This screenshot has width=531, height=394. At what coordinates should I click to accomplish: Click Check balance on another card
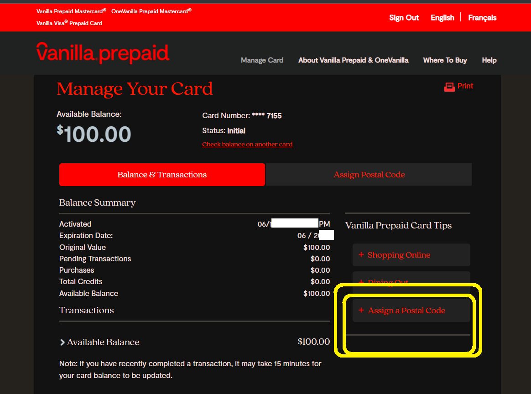coord(247,144)
